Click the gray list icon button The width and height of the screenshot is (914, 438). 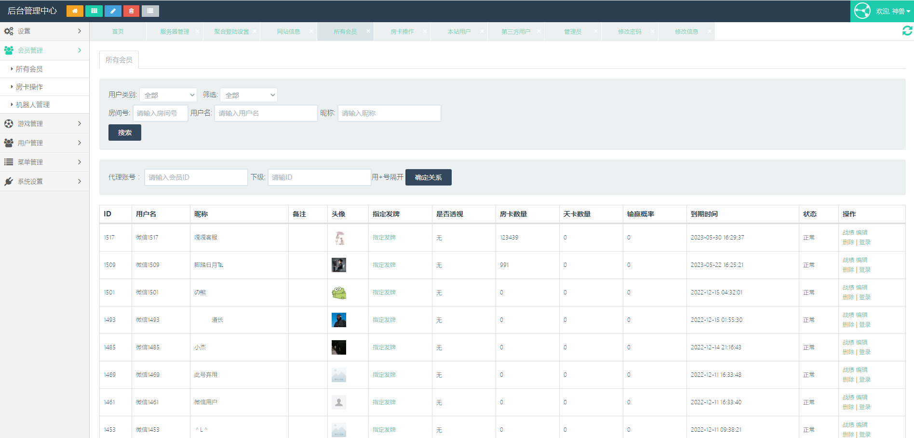[150, 11]
